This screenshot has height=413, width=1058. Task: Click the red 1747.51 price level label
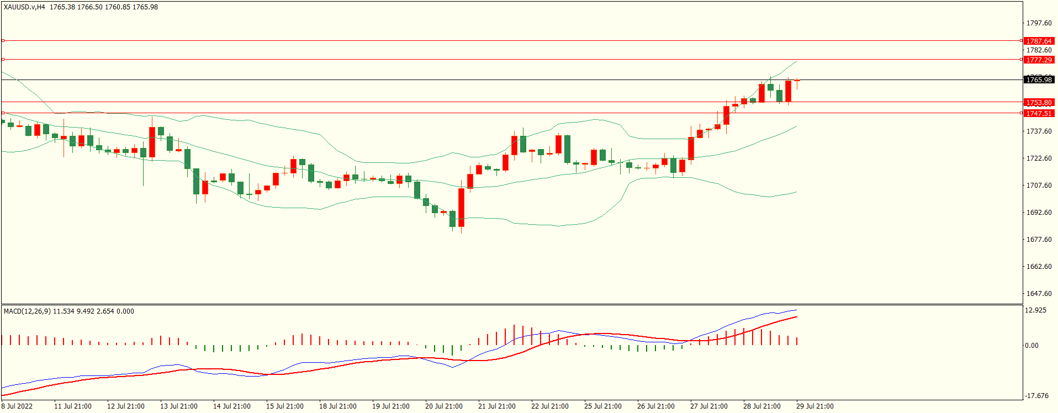(x=1039, y=113)
